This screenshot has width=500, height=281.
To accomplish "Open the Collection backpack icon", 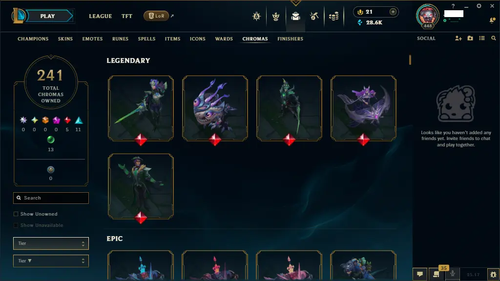I will [295, 16].
